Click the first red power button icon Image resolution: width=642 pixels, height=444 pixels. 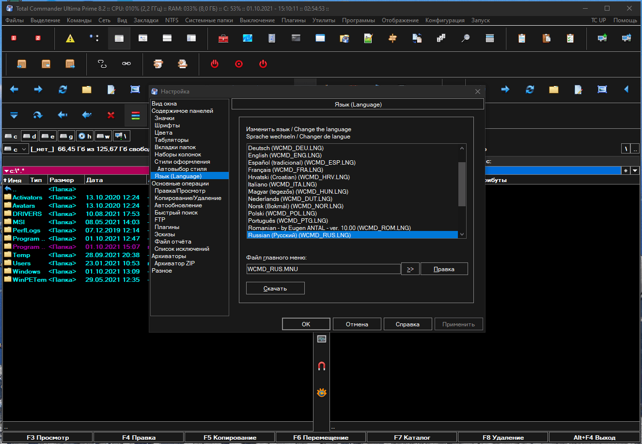coord(215,64)
